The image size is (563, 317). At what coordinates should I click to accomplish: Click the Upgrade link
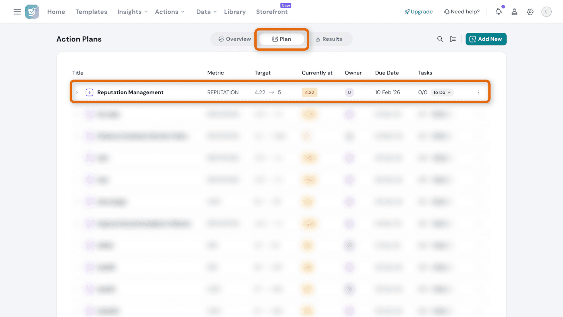point(418,12)
